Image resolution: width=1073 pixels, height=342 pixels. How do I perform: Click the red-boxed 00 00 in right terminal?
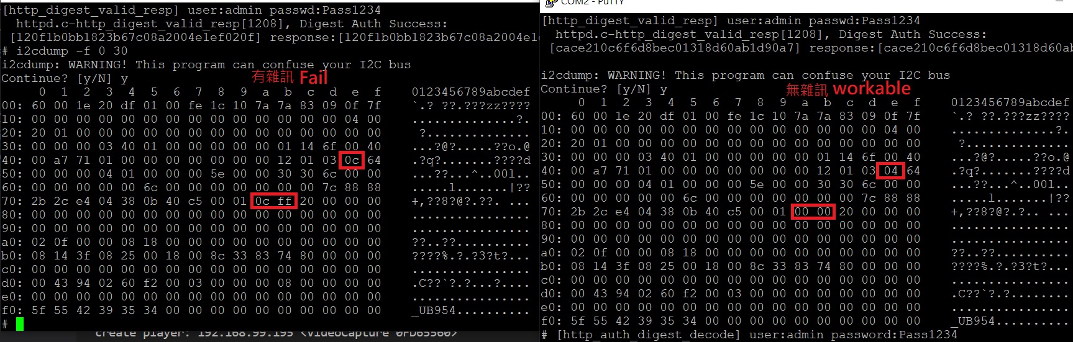[x=813, y=212]
